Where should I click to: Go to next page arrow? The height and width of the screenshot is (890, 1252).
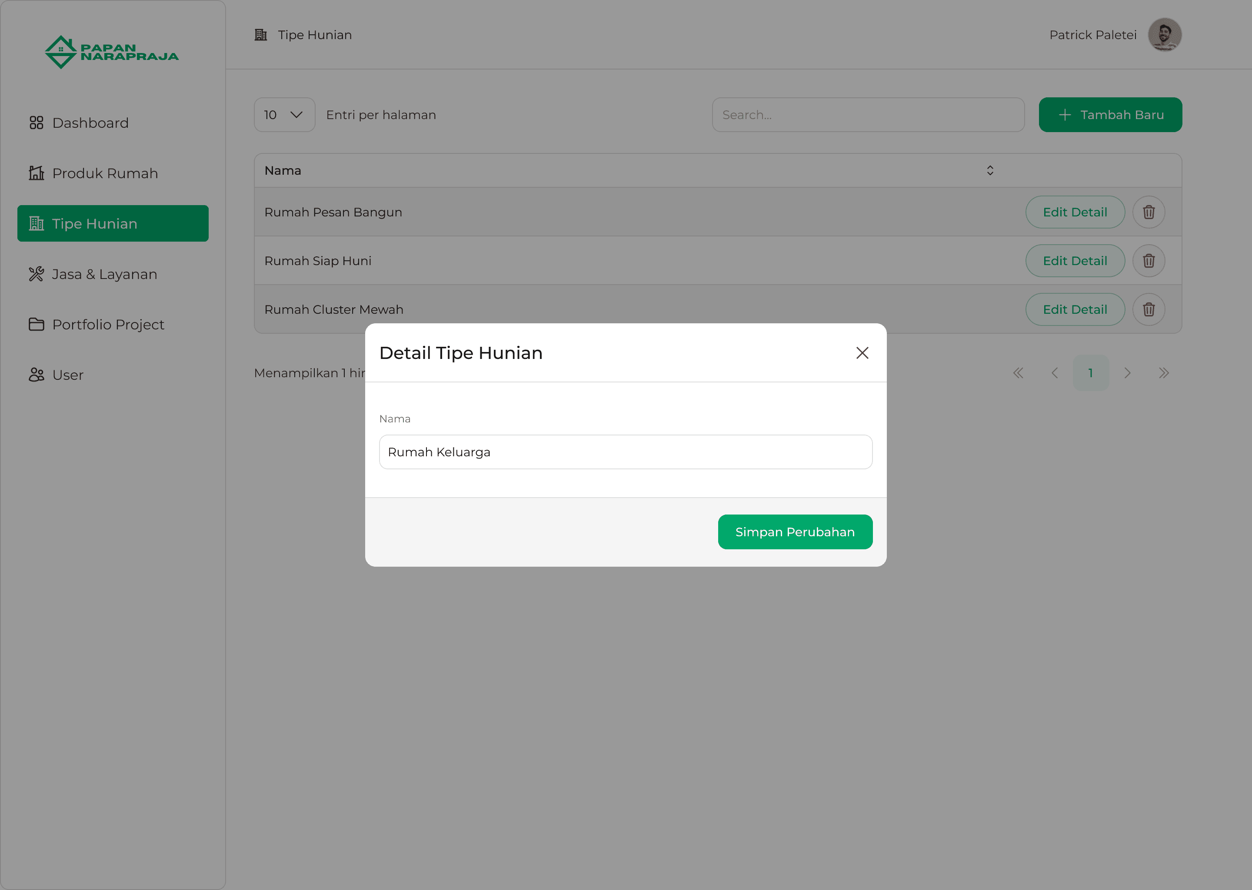(x=1127, y=373)
